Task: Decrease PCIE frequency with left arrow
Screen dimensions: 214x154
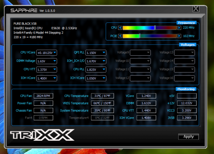Action: point(120,36)
